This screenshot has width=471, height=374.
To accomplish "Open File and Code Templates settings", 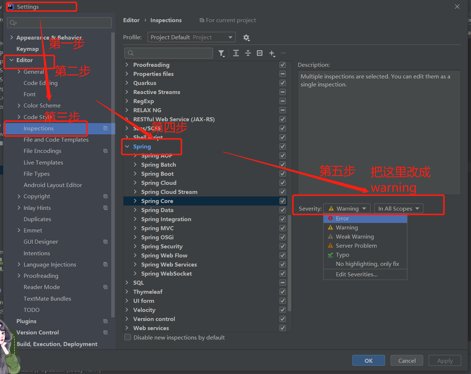I will click(56, 139).
